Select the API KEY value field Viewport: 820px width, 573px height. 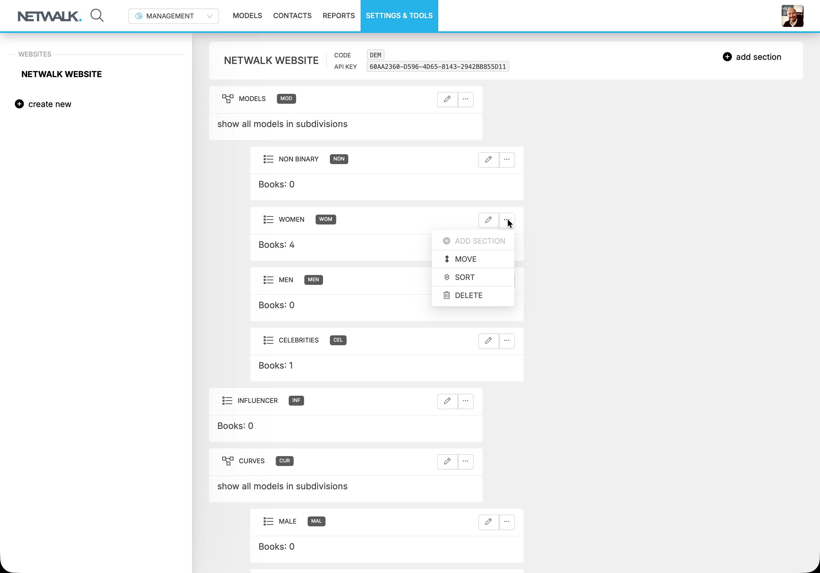(437, 66)
